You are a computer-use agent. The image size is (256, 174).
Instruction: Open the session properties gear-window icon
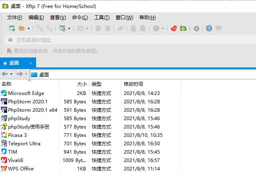pos(62,28)
